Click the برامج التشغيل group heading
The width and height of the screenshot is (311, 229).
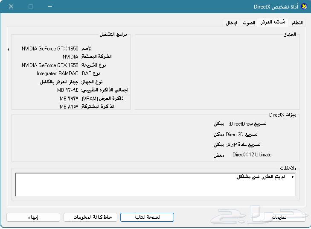tap(113, 35)
